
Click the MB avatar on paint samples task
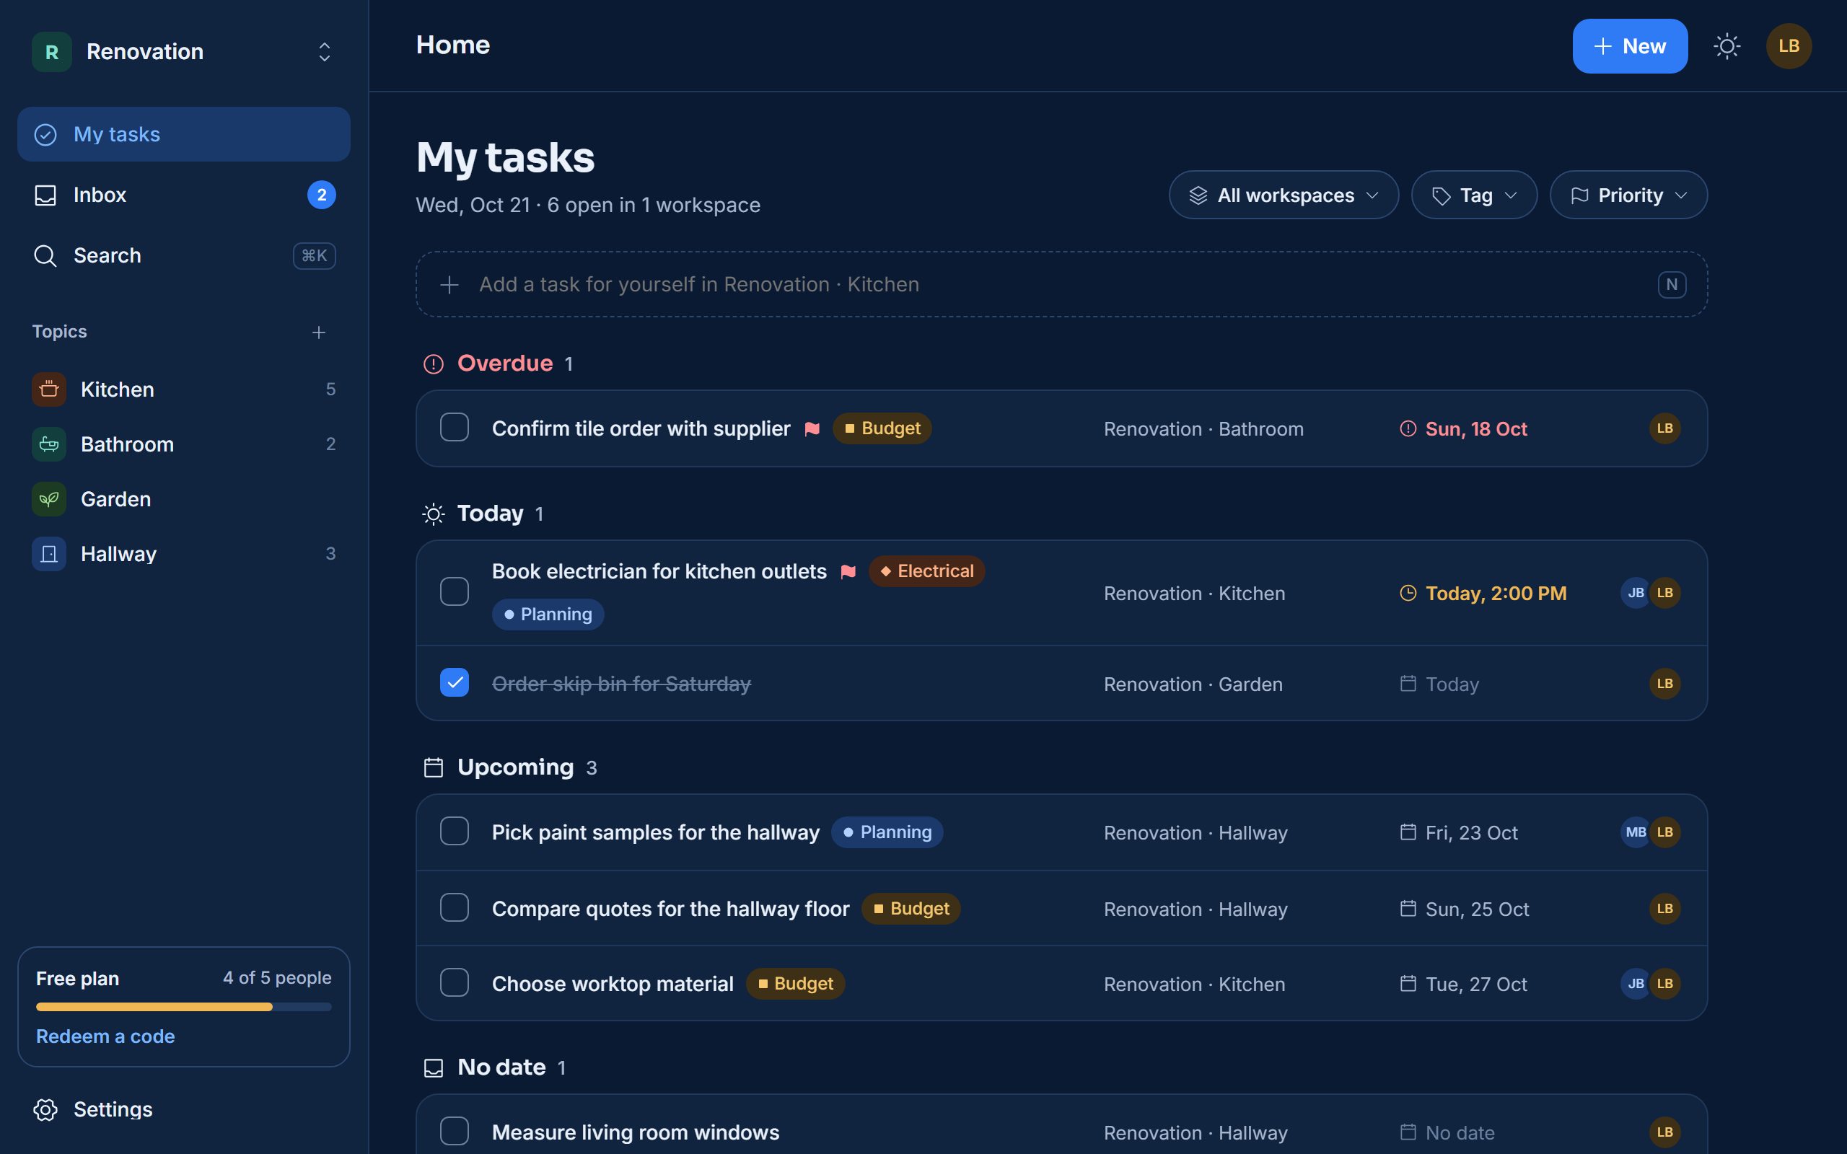pos(1635,832)
